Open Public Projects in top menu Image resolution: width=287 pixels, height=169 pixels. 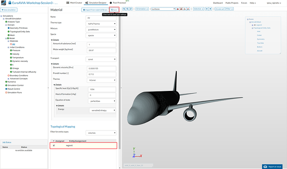tap(232, 3)
